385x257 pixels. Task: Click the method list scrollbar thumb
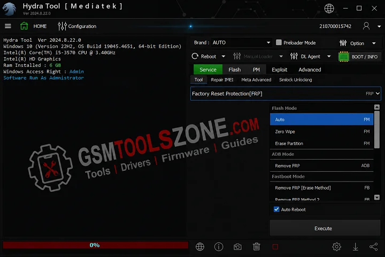pyautogui.click(x=377, y=129)
